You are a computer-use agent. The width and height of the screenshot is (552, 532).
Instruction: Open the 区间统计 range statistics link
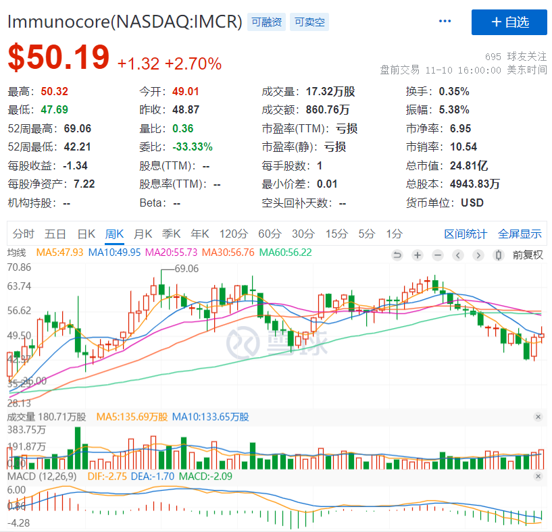point(465,234)
